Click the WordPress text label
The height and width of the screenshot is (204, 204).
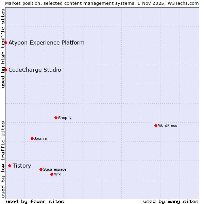(x=168, y=125)
